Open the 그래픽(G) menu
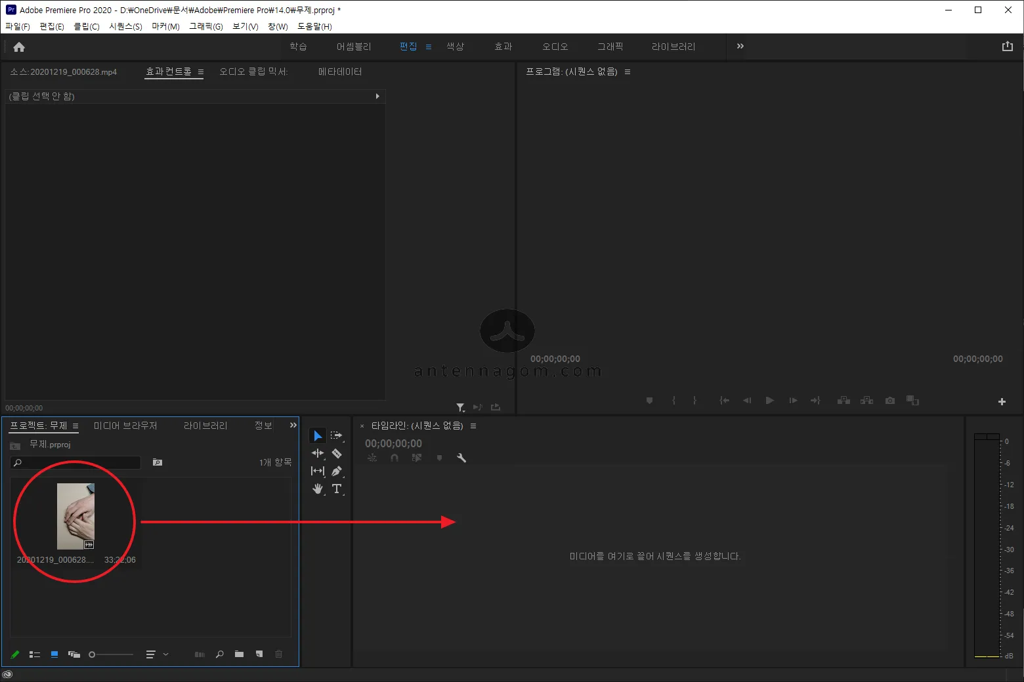This screenshot has height=682, width=1024. (206, 26)
